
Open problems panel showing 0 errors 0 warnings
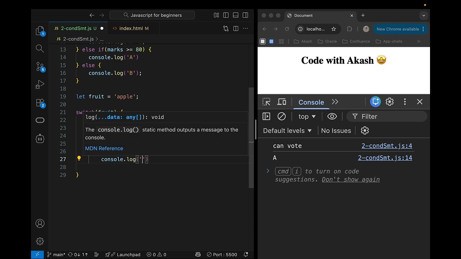pos(156,254)
